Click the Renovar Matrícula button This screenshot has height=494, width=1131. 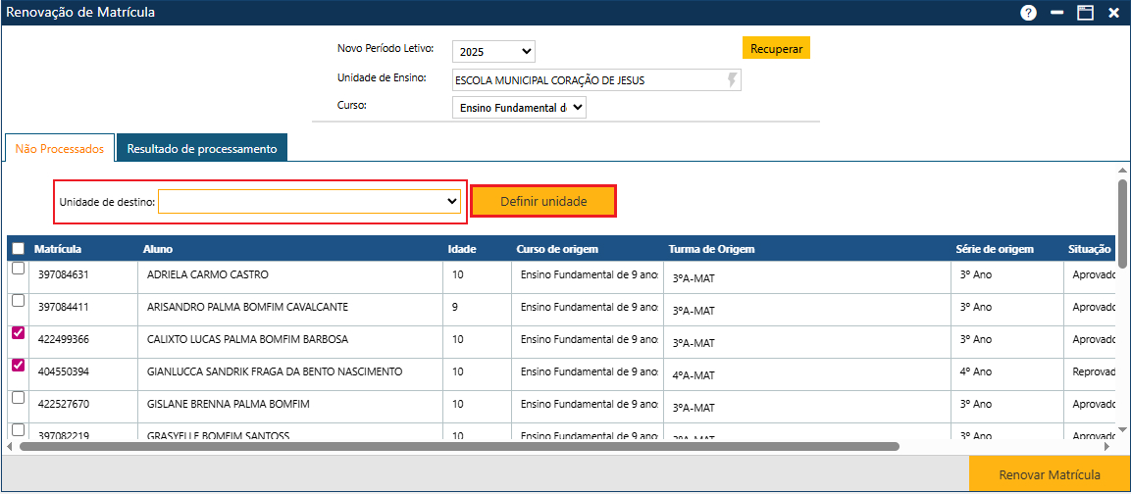(x=1049, y=475)
